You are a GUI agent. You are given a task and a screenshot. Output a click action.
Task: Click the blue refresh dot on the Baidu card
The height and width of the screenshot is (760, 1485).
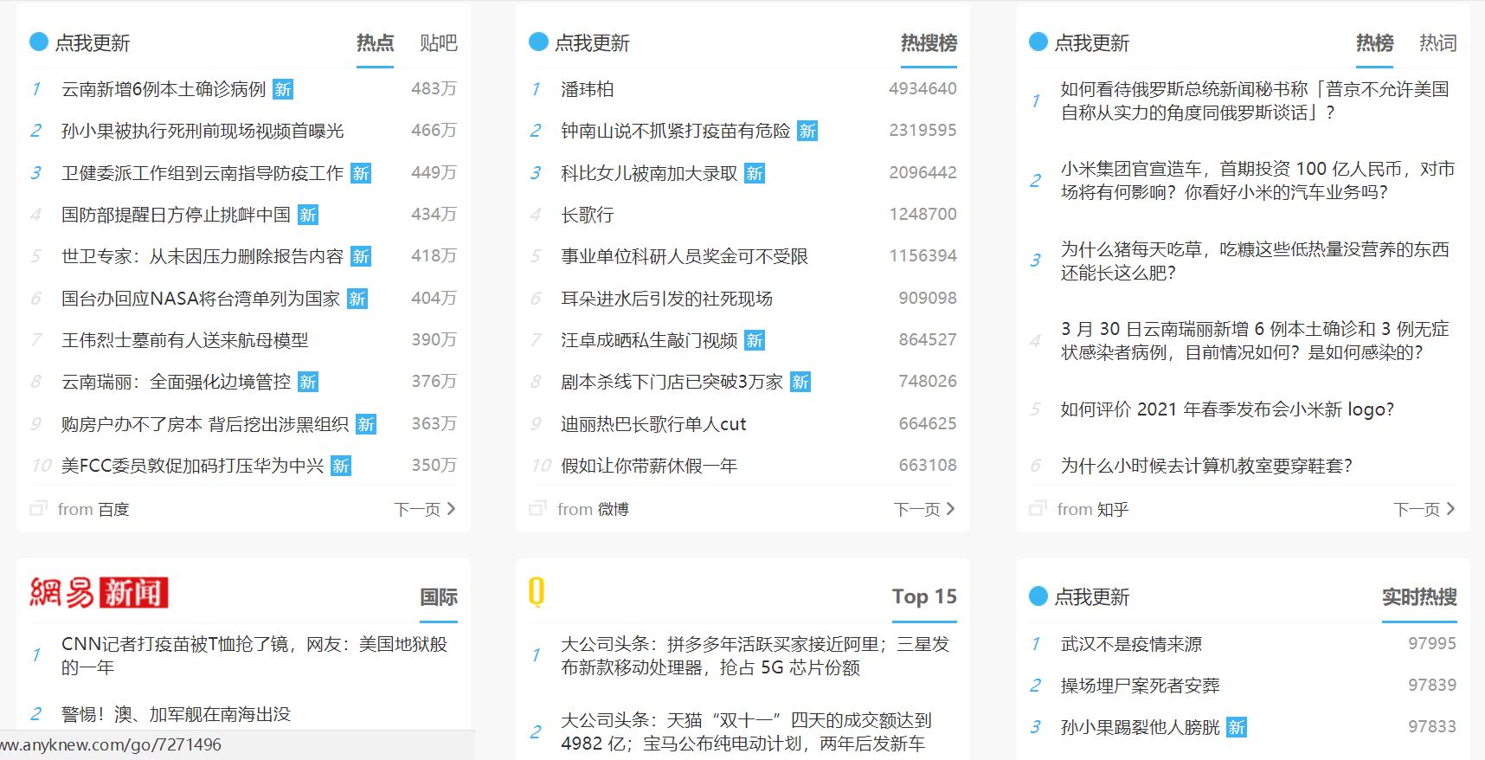pos(39,42)
